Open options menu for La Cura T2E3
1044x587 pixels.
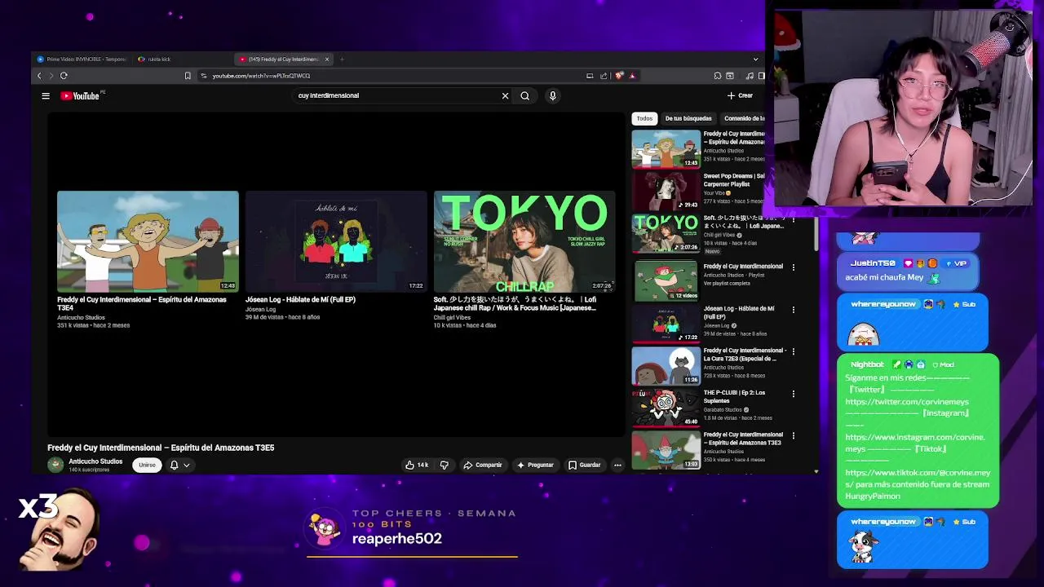pos(794,351)
